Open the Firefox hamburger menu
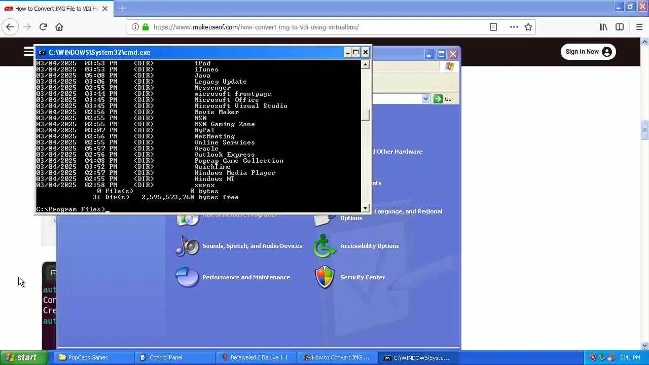649x365 pixels. pos(639,27)
